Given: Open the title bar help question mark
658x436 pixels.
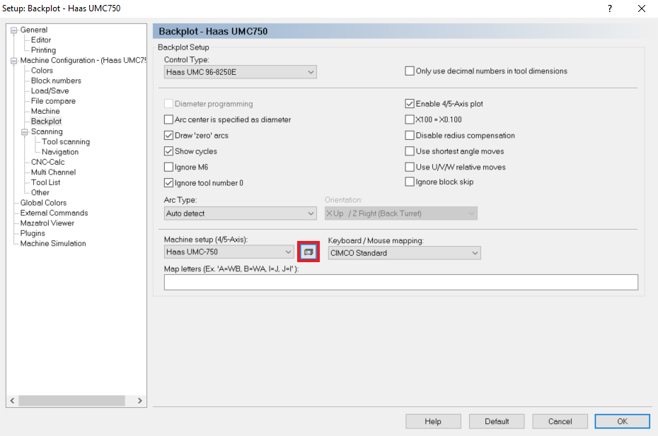Looking at the screenshot, I should click(609, 8).
